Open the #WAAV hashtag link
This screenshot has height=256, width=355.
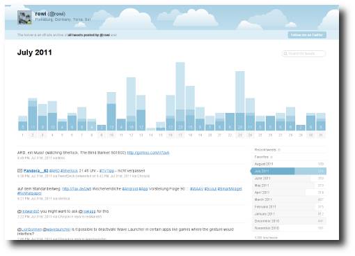click(x=196, y=189)
